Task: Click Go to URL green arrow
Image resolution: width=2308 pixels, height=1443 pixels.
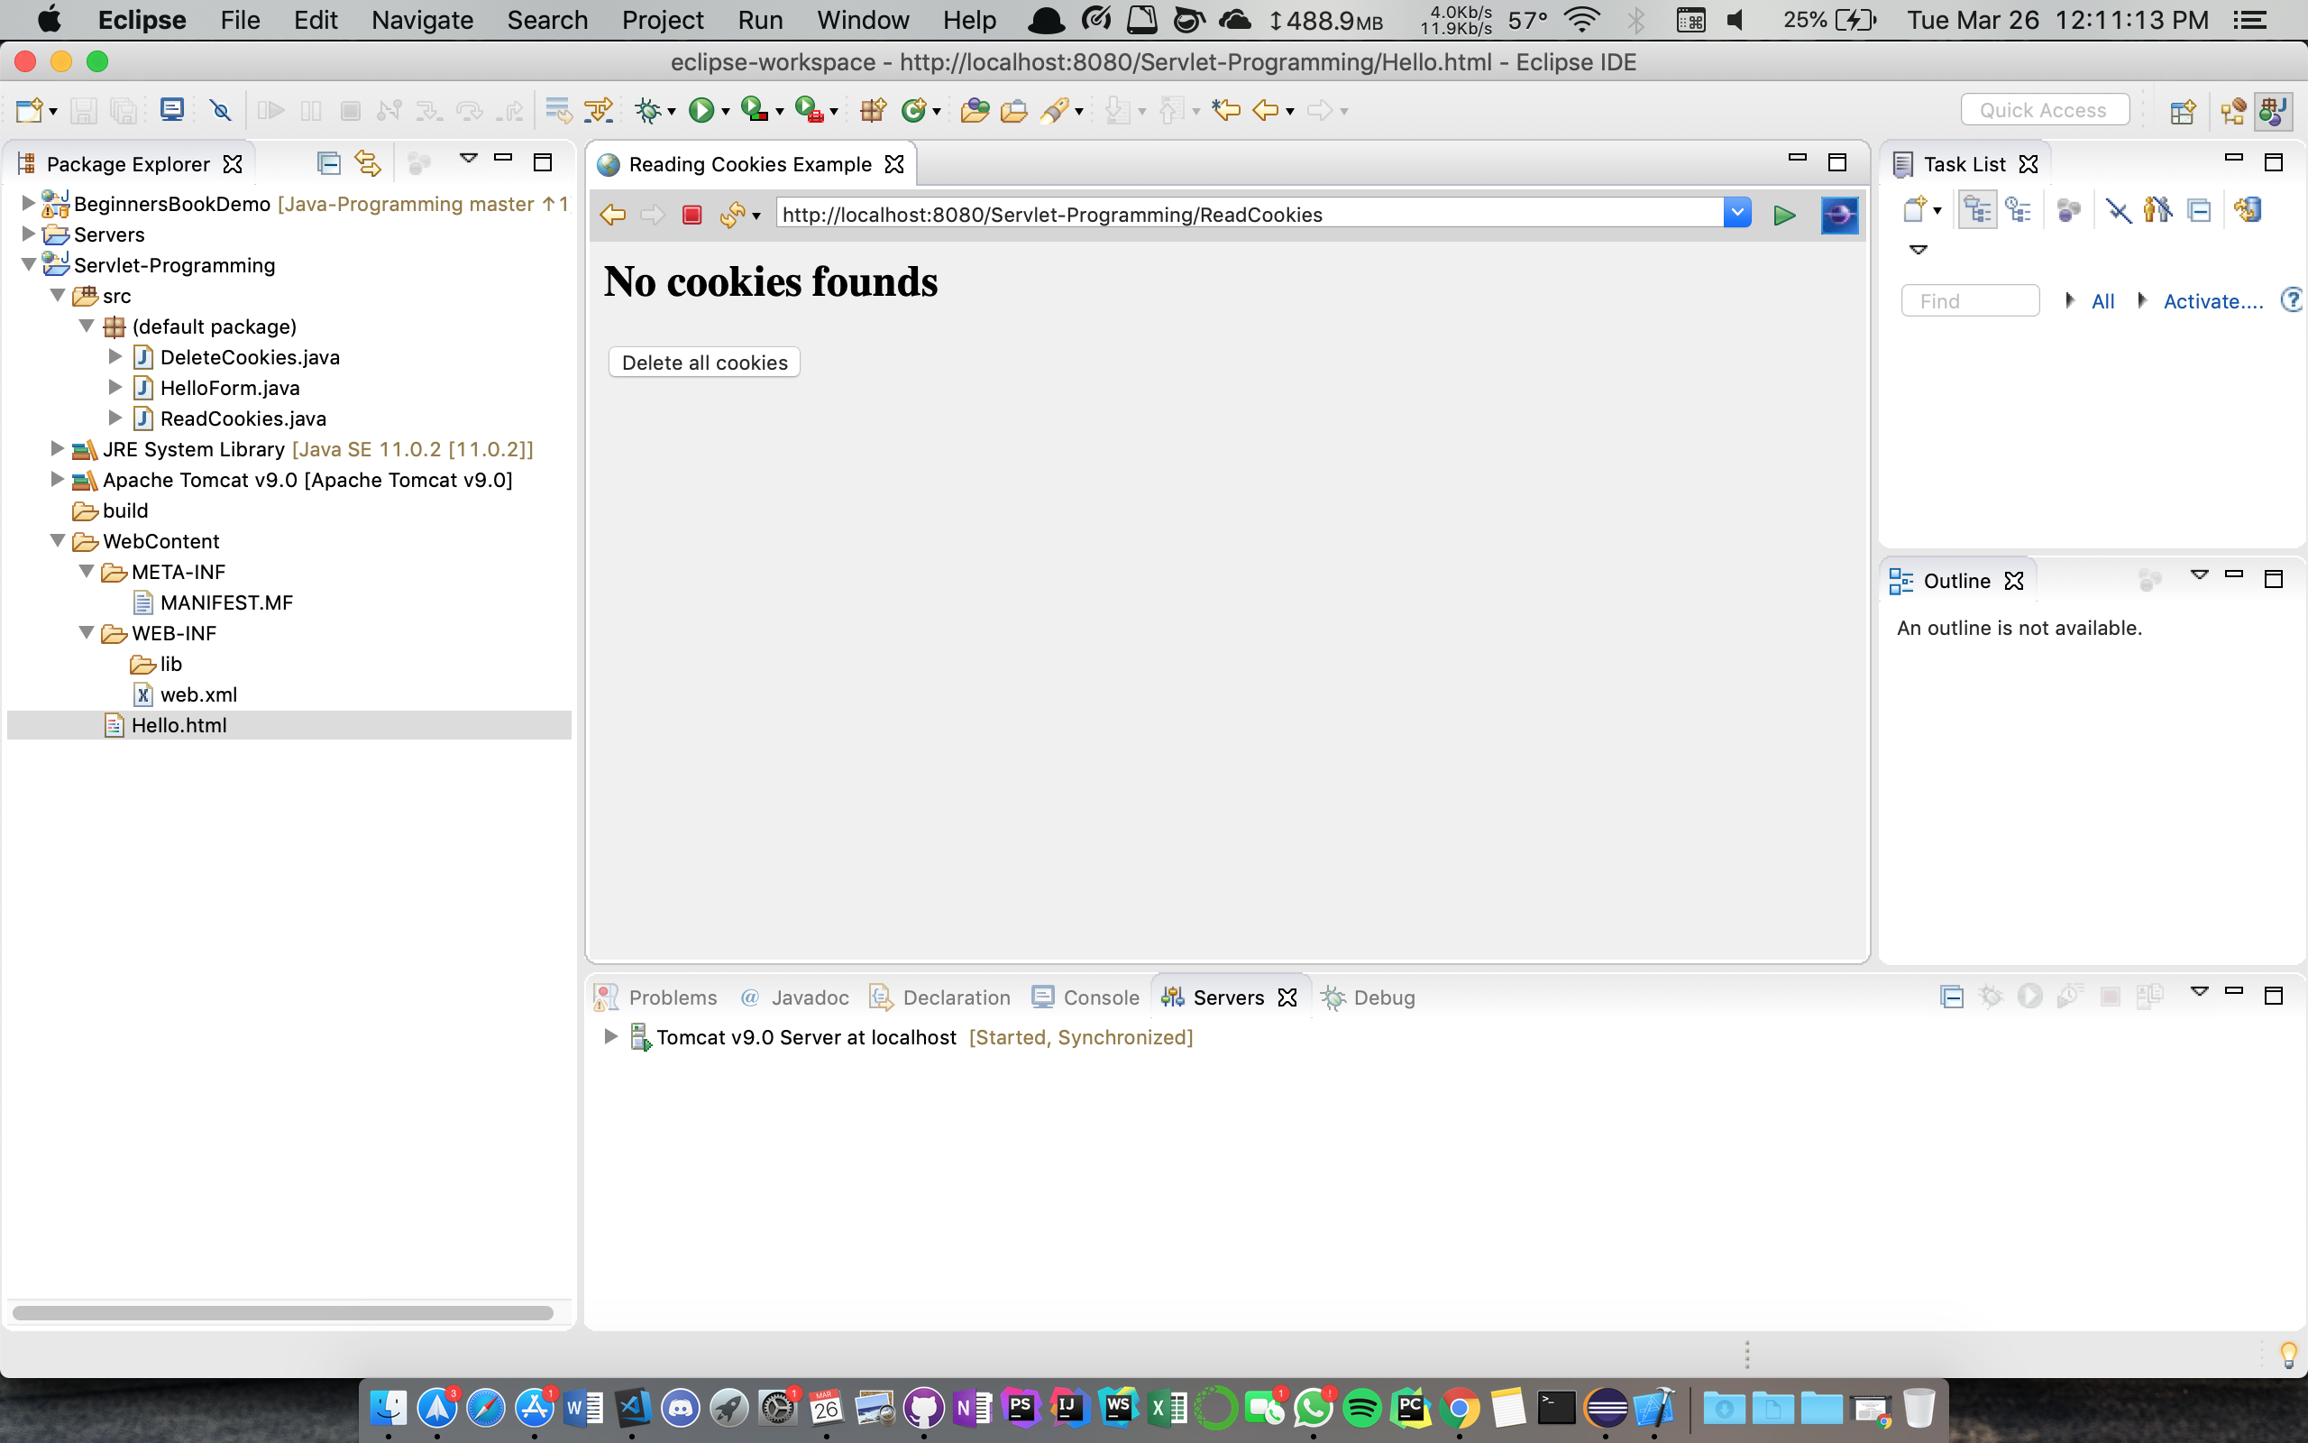Action: 1783,215
